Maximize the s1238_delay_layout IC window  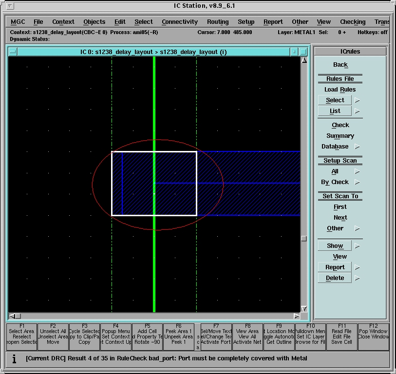point(303,52)
